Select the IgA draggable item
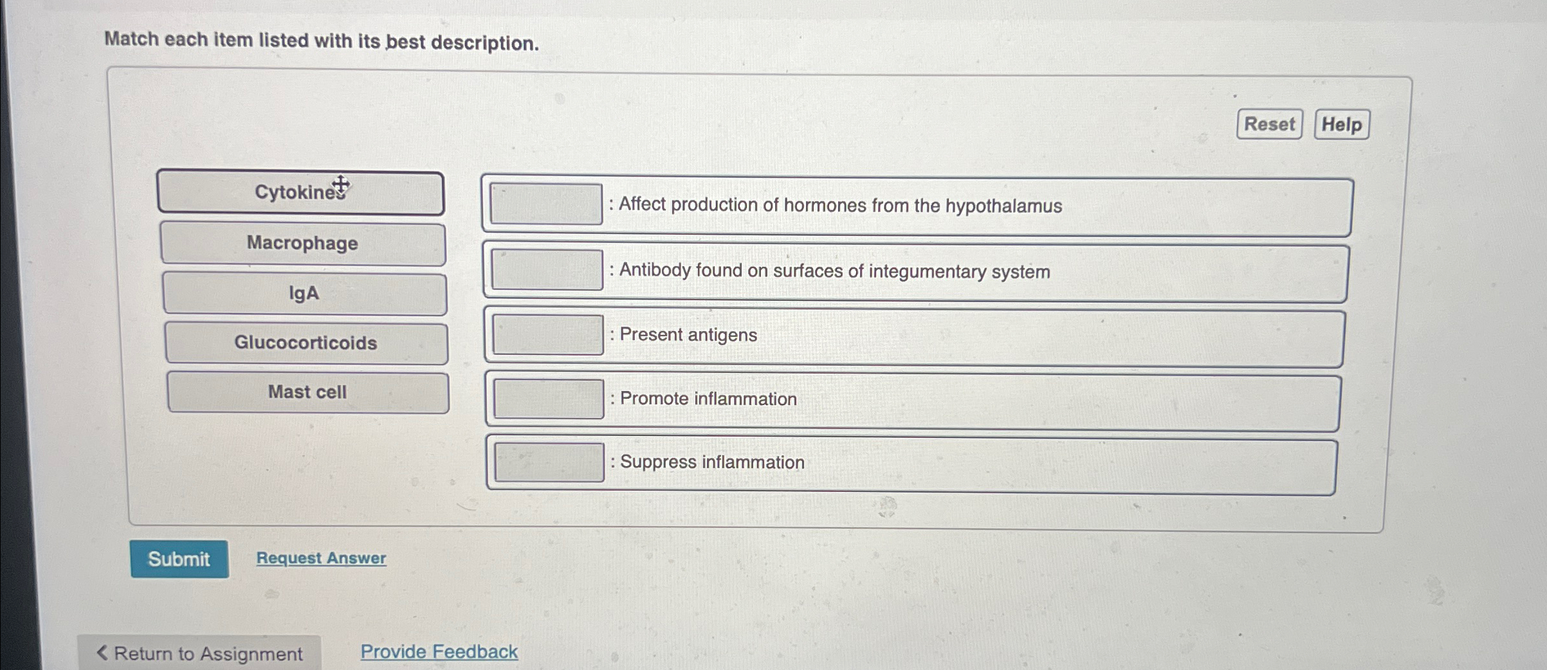 [x=304, y=293]
